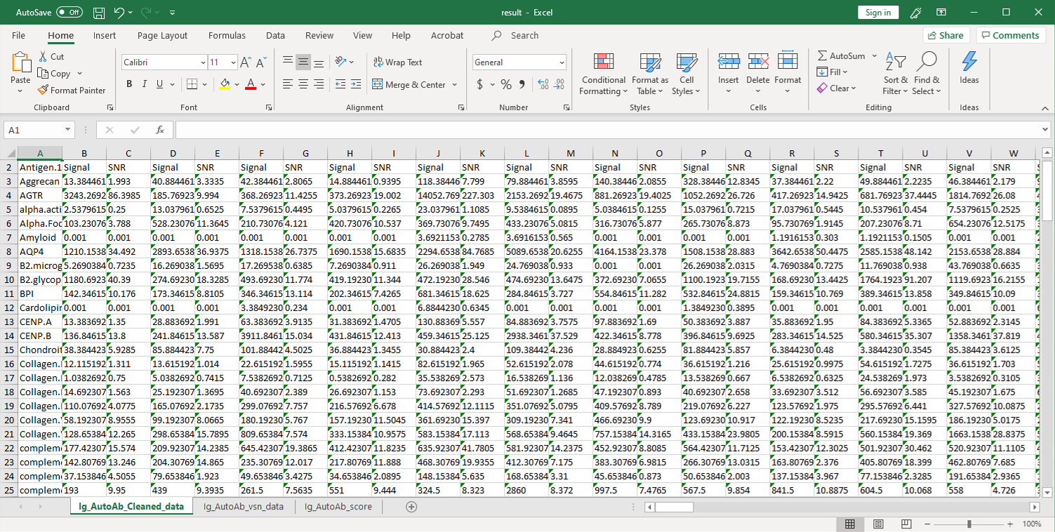Toggle the AutoSave switch

(x=69, y=13)
